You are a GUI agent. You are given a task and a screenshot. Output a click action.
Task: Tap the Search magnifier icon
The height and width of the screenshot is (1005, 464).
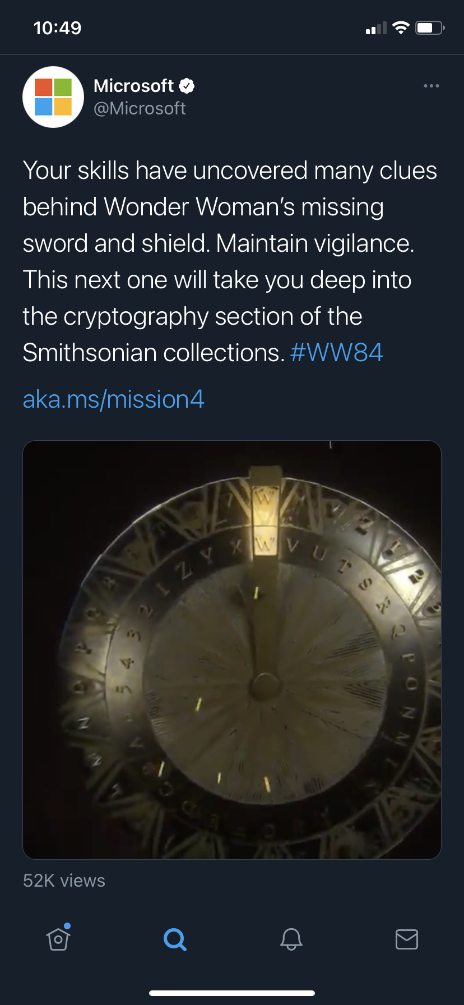pyautogui.click(x=175, y=939)
